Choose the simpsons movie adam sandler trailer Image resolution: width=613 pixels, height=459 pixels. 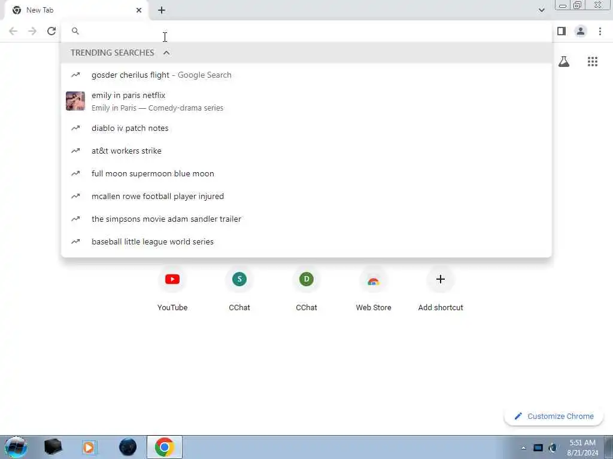306,219
